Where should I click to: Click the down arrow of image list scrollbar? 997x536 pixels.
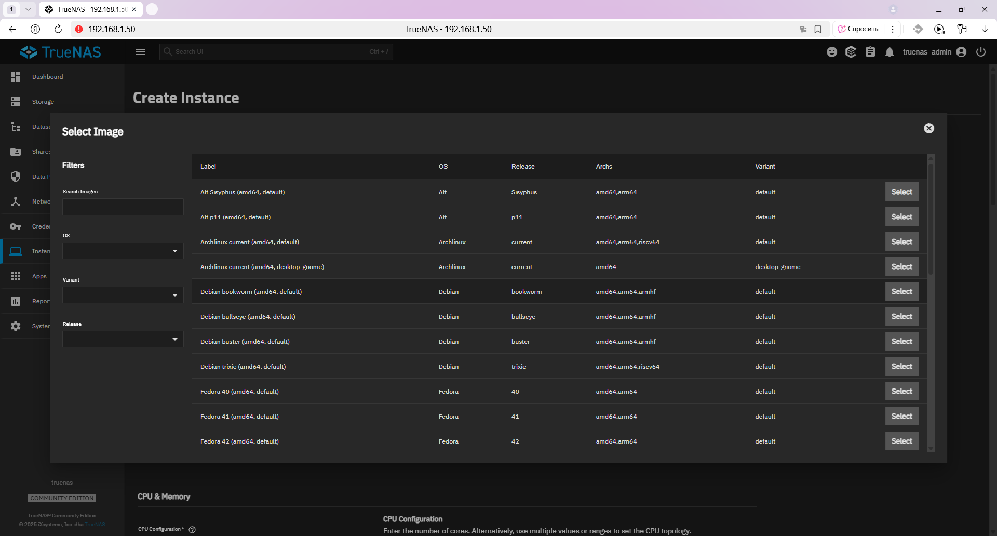tap(931, 449)
